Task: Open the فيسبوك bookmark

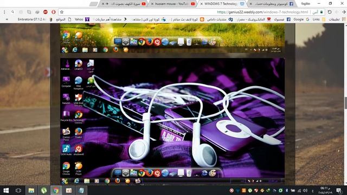Action: 282,19
